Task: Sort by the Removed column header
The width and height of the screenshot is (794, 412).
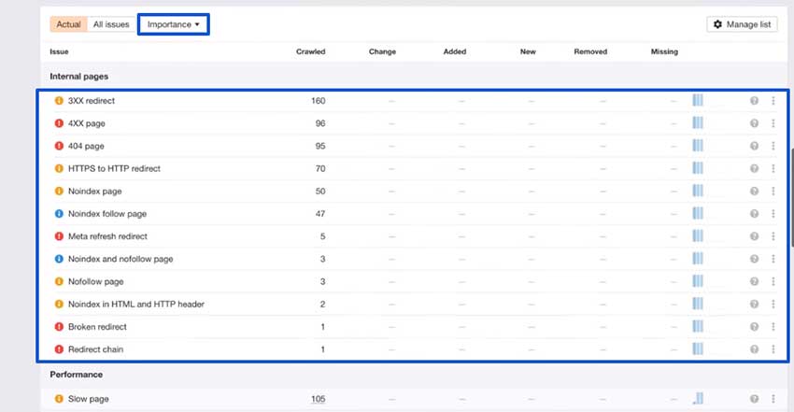Action: coord(590,51)
